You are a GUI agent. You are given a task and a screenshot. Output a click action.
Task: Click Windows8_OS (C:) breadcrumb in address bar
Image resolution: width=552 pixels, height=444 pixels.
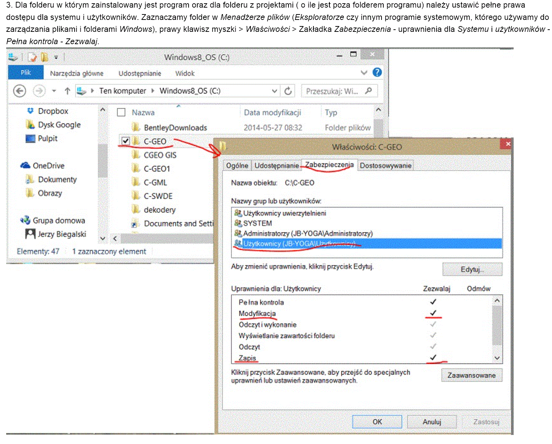(x=190, y=91)
